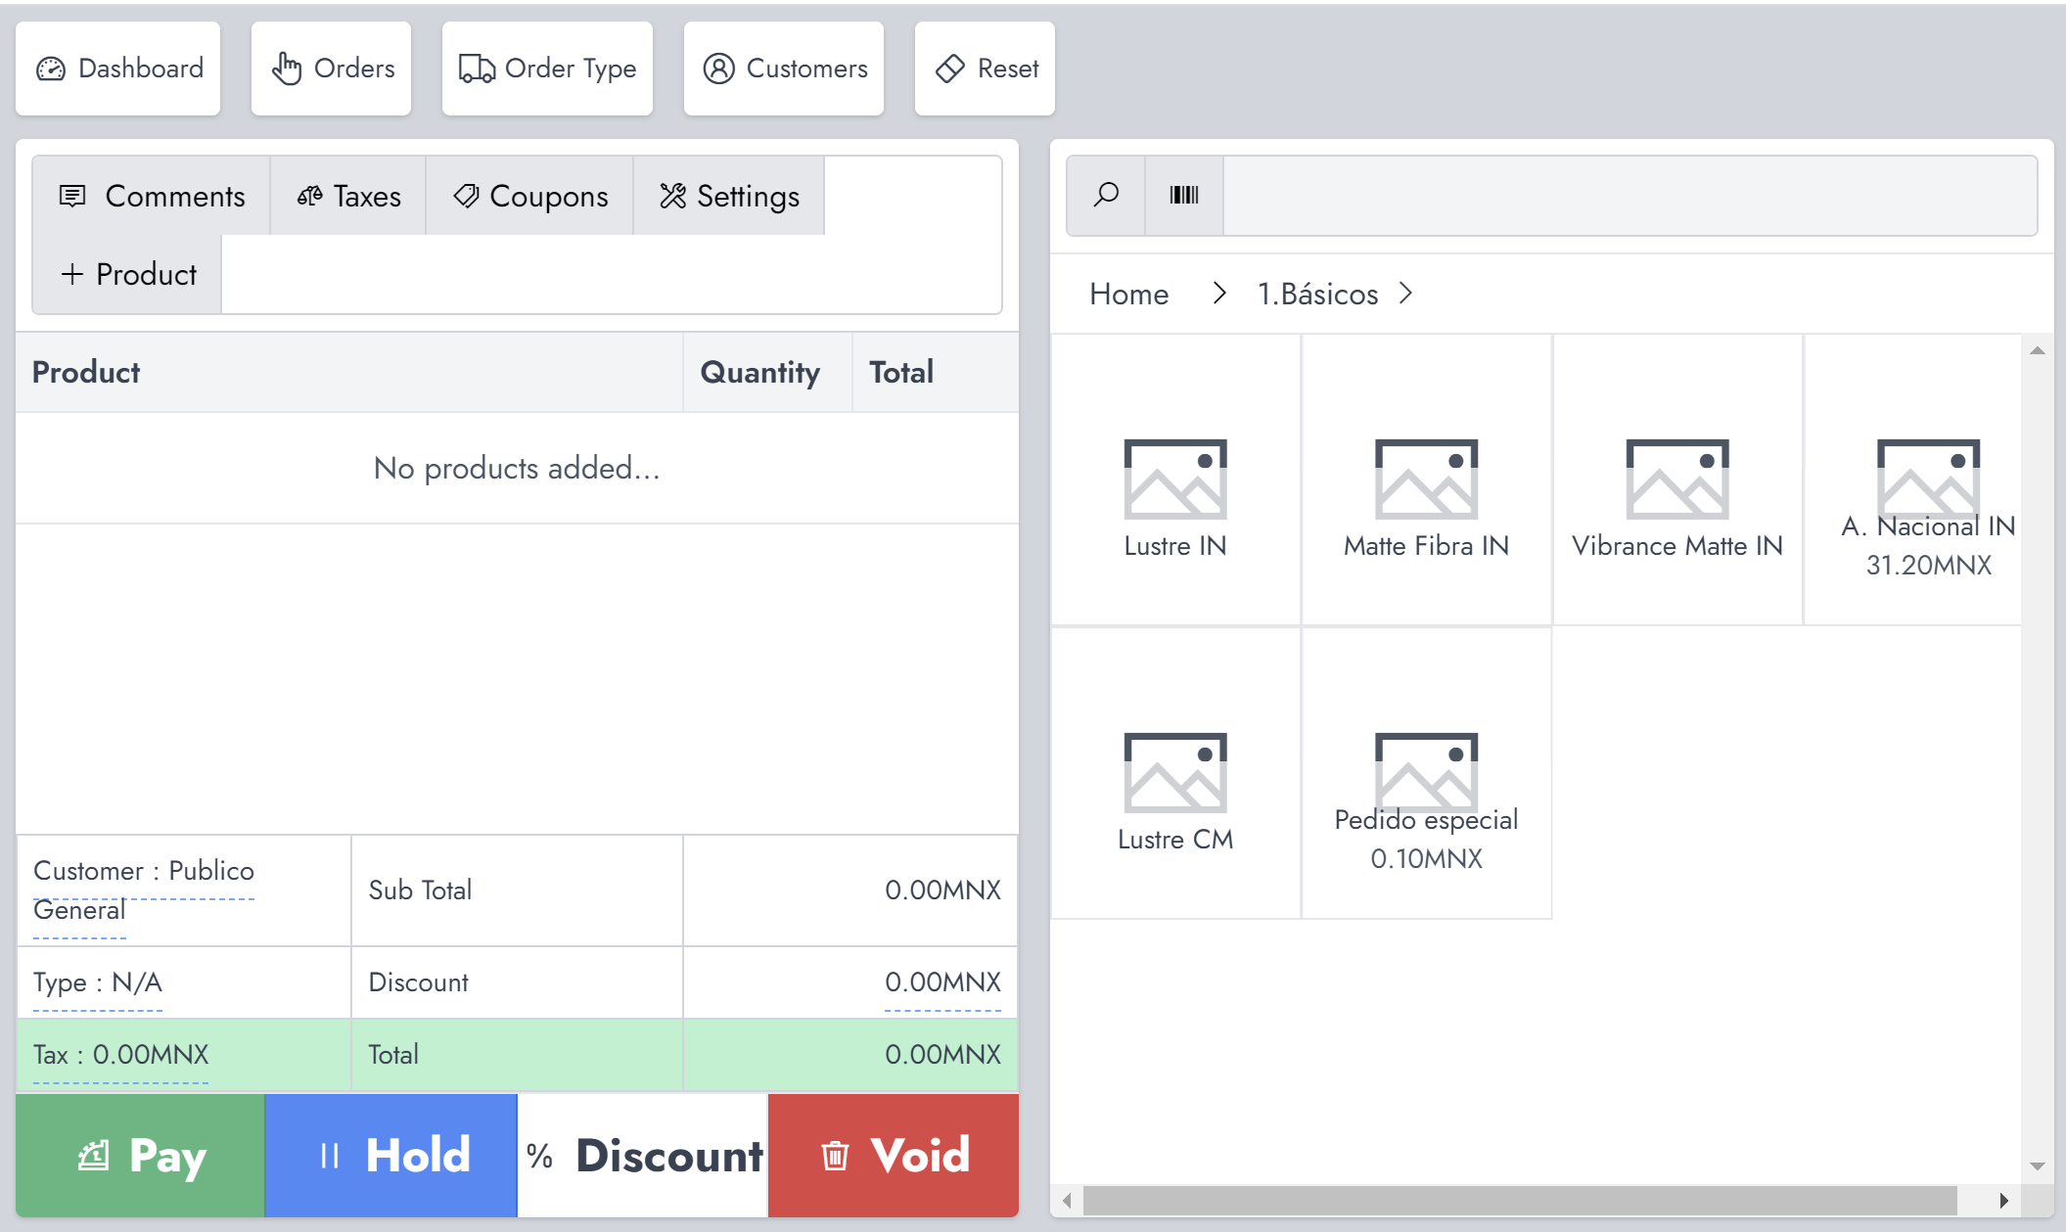This screenshot has width=2066, height=1232.
Task: Click the horizontal scrollbar right arrow
Action: (2003, 1200)
